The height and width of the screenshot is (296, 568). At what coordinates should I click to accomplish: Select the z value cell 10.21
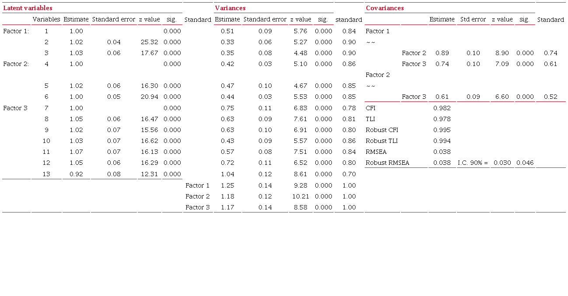click(x=300, y=196)
